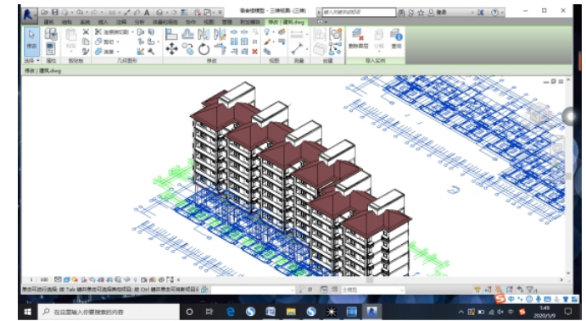Image resolution: width=586 pixels, height=321 pixels.
Task: Toggle Temporary Hide/Isolate on view control bar
Action: [127, 279]
